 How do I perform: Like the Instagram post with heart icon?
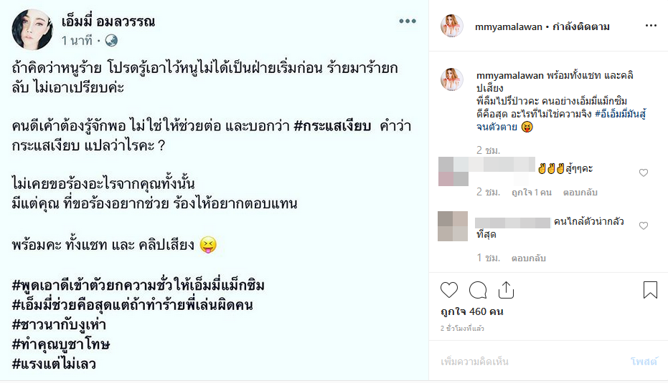(449, 290)
